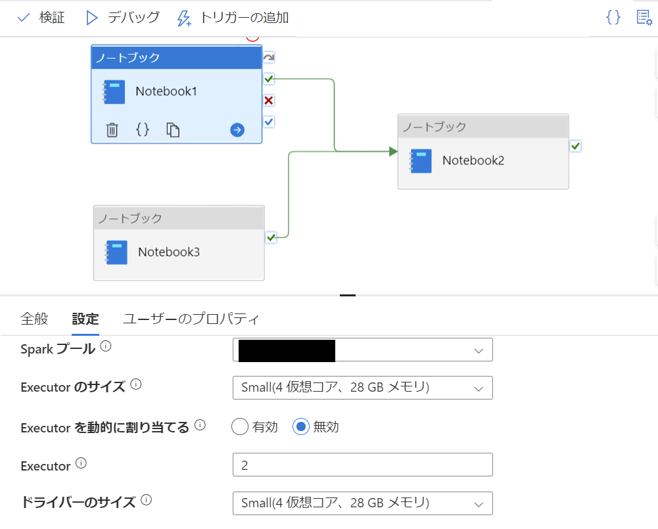Open トリガーの追加 add trigger
The width and height of the screenshot is (658, 529).
(x=233, y=18)
